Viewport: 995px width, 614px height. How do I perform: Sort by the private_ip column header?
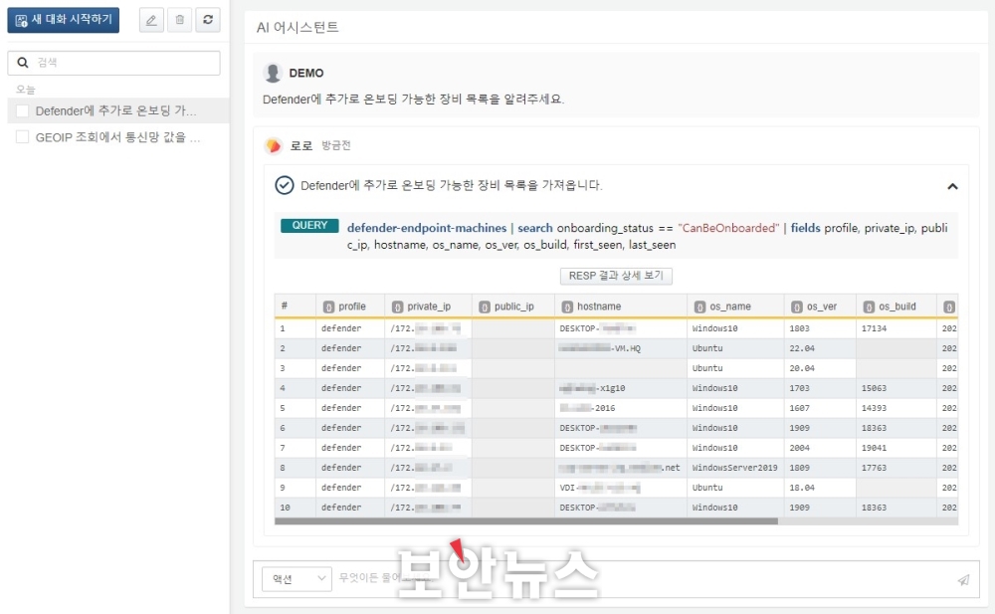pos(428,307)
